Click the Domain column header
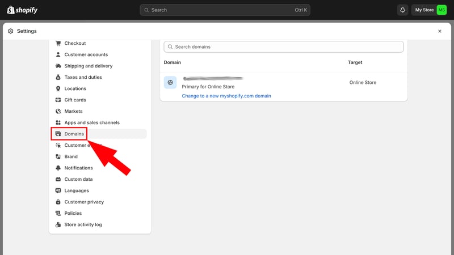 [173, 62]
